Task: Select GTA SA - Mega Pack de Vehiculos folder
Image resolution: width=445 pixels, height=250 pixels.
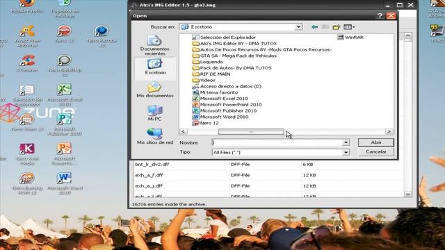Action: pyautogui.click(x=234, y=56)
